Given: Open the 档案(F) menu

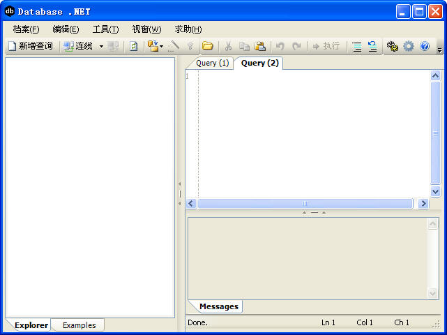Looking at the screenshot, I should point(26,29).
